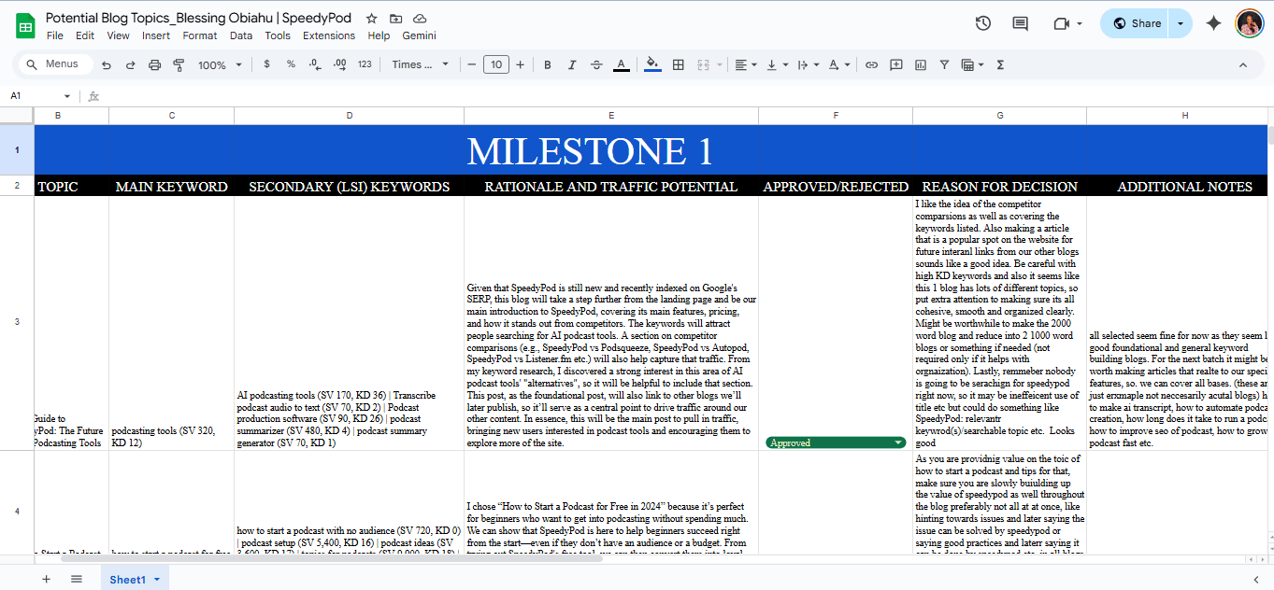1274x590 pixels.
Task: Add a new sheet with plus button
Action: 46,579
